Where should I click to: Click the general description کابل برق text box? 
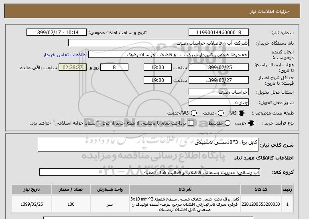148,145
